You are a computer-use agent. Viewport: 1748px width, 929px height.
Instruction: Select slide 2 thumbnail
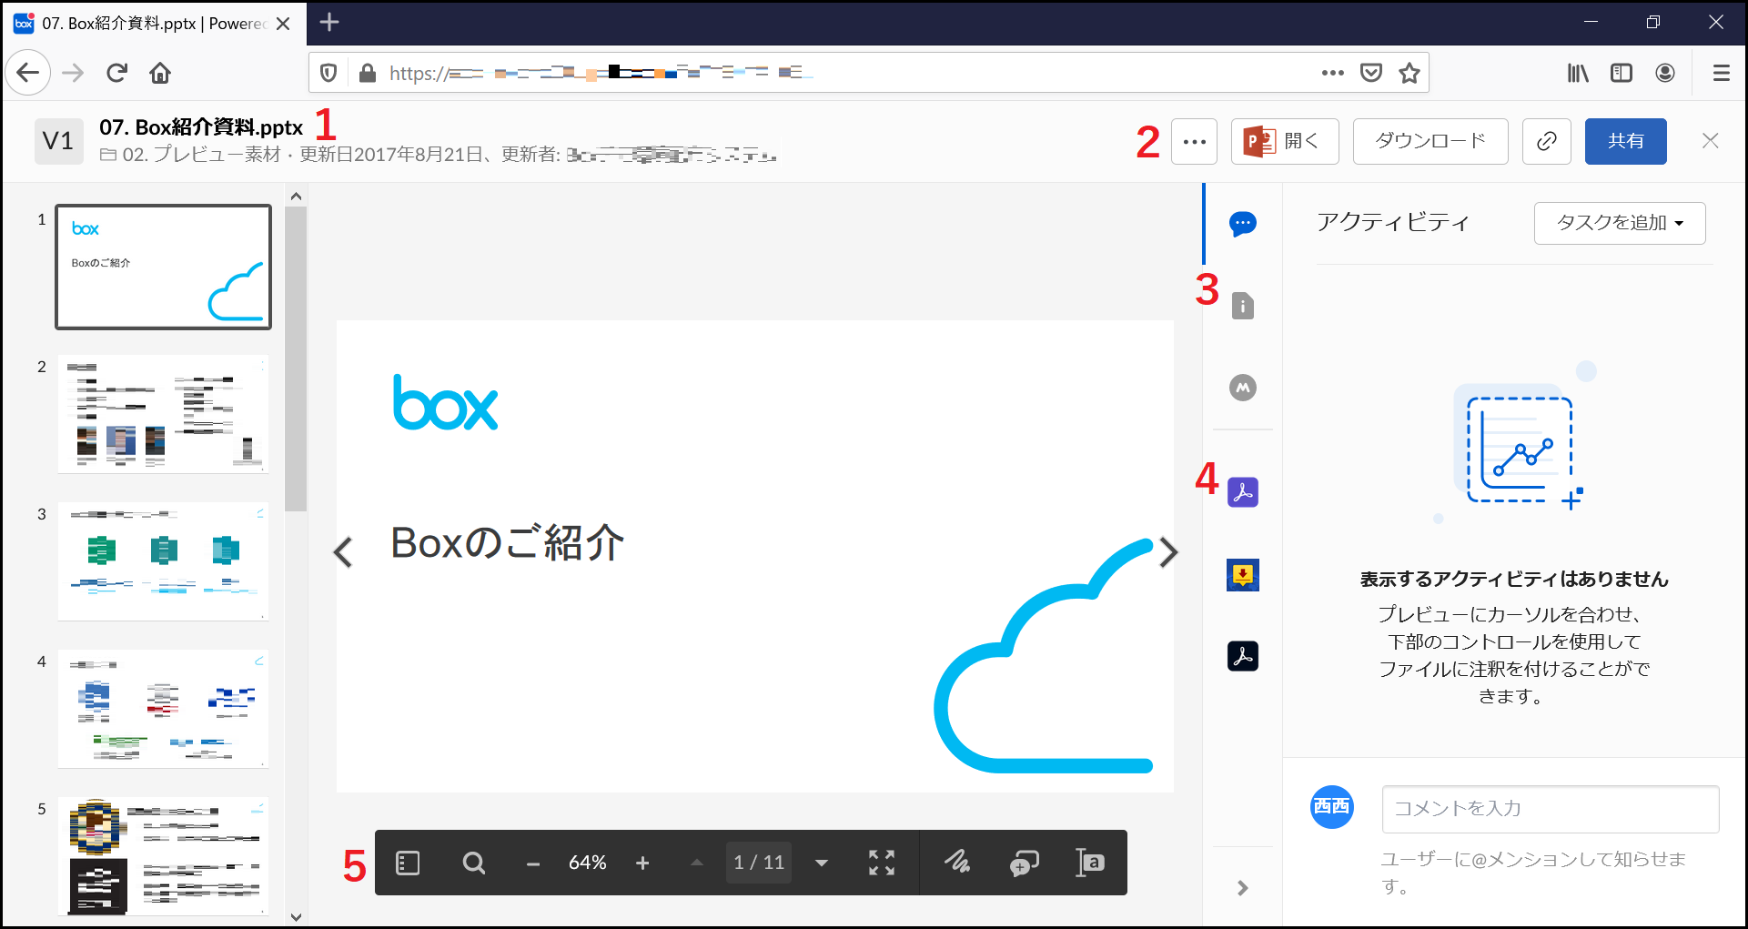point(164,414)
